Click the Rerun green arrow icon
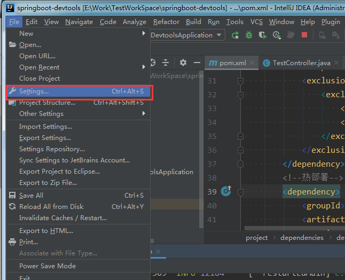This screenshot has height=280, width=345. point(235,35)
